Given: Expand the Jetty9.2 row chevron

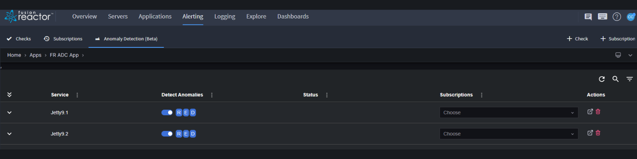Looking at the screenshot, I should [x=9, y=134].
